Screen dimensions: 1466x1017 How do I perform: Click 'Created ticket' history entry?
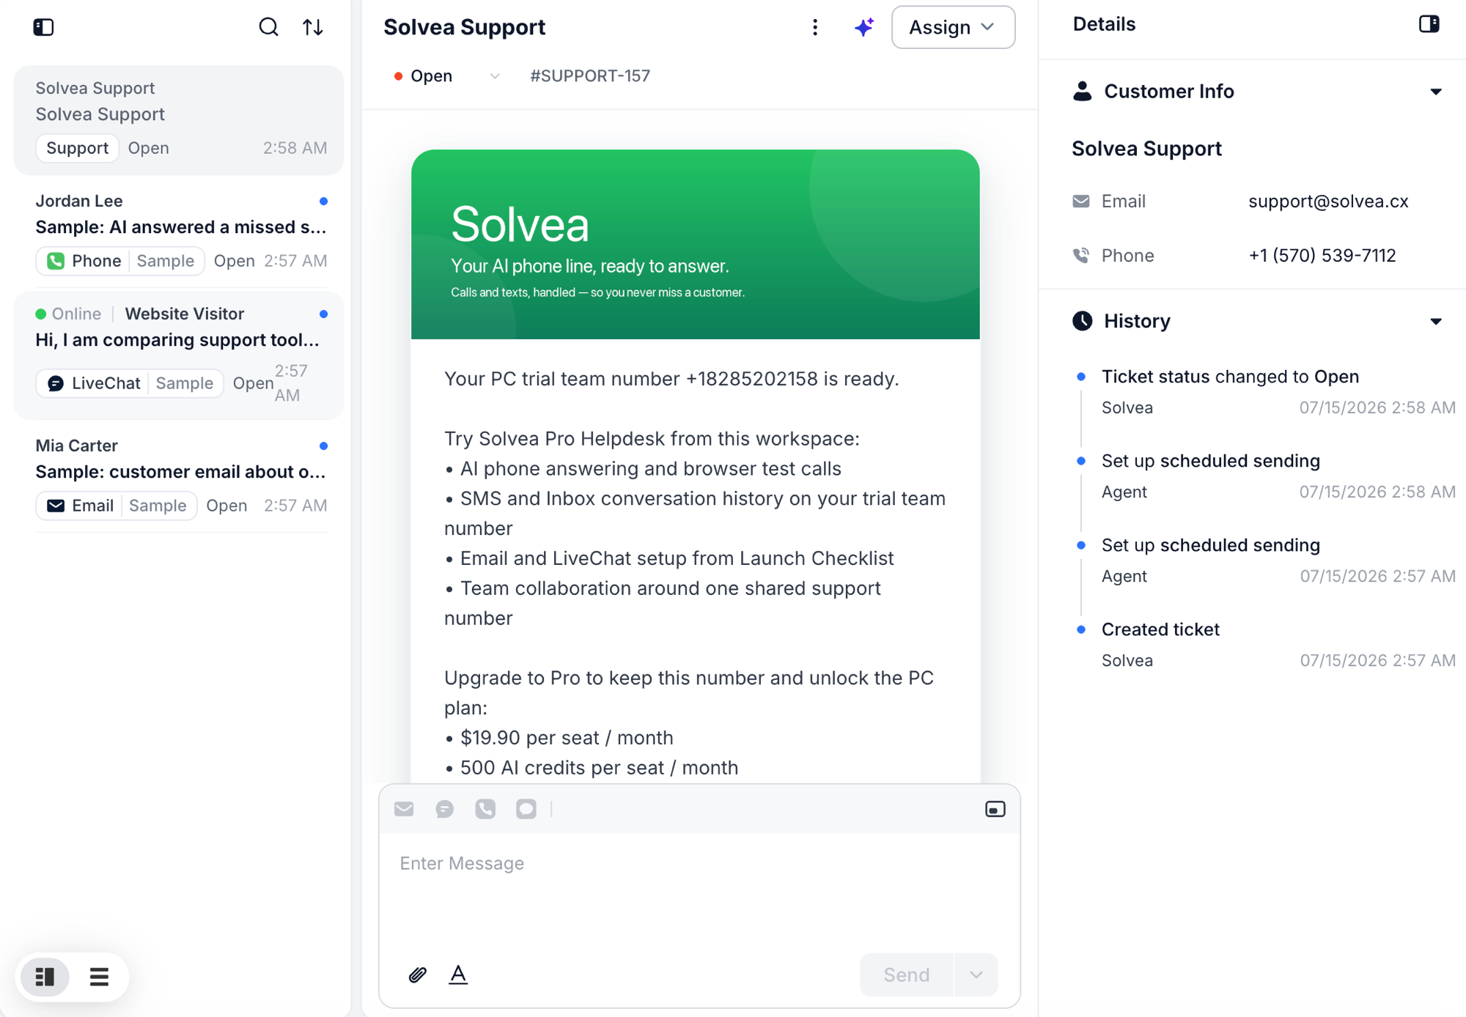pyautogui.click(x=1160, y=629)
